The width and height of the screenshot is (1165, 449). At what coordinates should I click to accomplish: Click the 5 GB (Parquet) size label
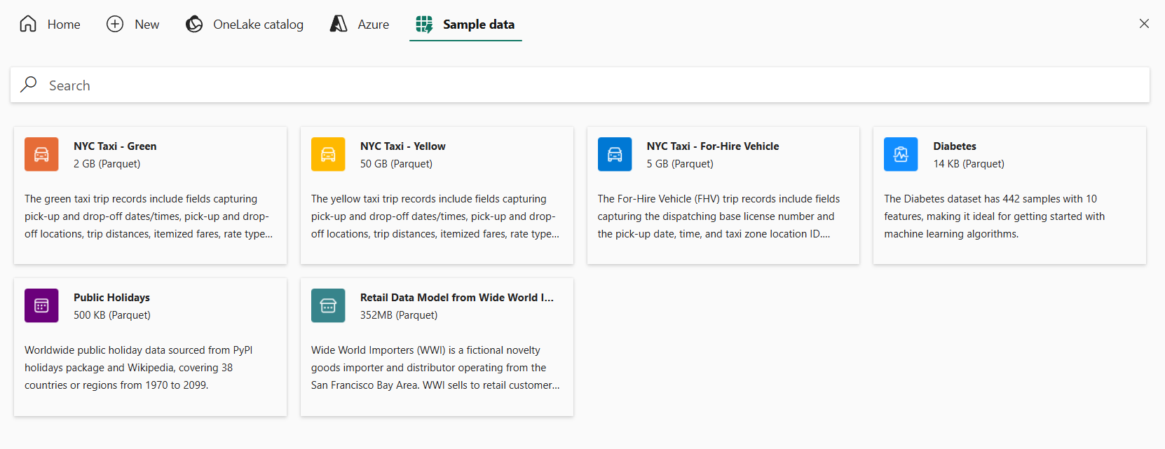[x=680, y=164]
